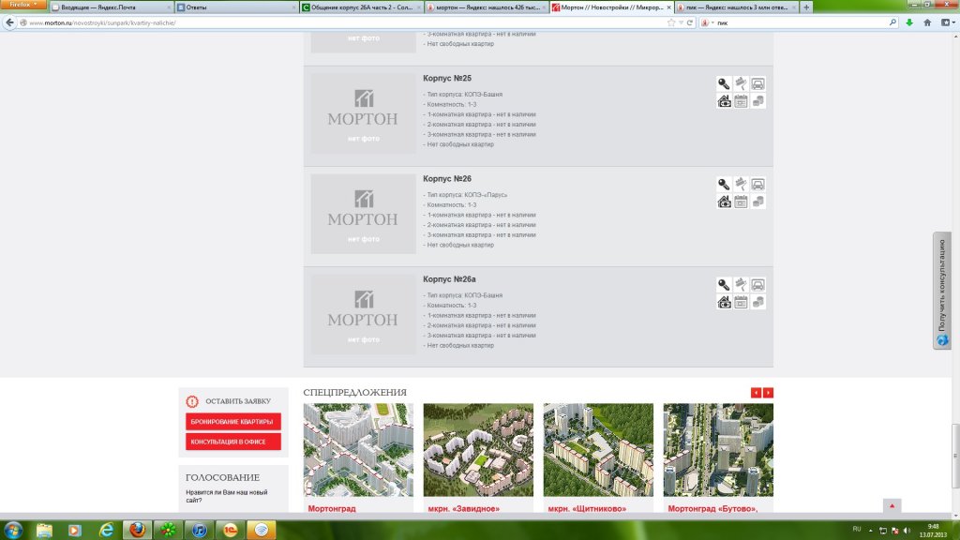Bookmark this page with the star icon
The image size is (960, 540).
[x=671, y=22]
